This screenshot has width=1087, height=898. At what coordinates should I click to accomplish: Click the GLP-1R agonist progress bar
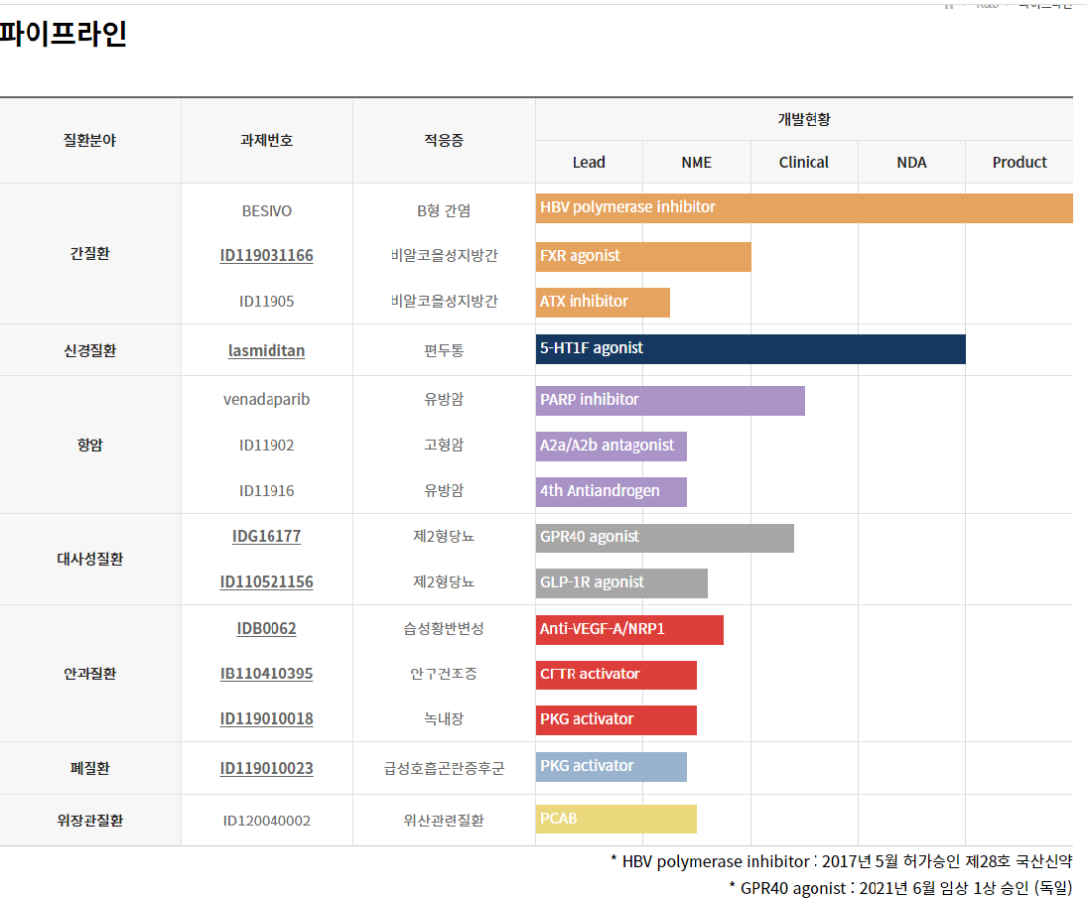coord(621,583)
